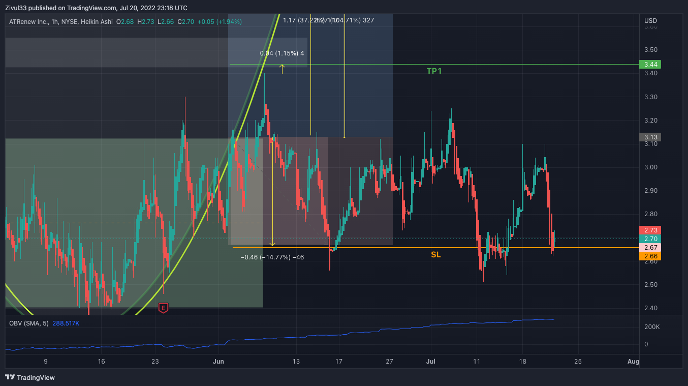Click the 0 label on OBV axis
Image resolution: width=688 pixels, height=386 pixels.
click(x=646, y=344)
